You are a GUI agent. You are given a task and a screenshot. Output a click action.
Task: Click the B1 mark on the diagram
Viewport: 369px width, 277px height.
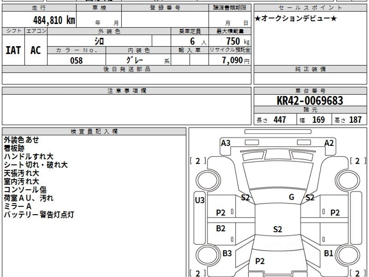[x=329, y=253]
